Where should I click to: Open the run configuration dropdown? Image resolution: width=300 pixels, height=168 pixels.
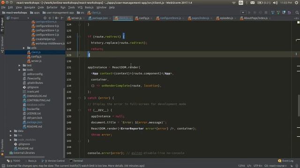[x=243, y=13]
